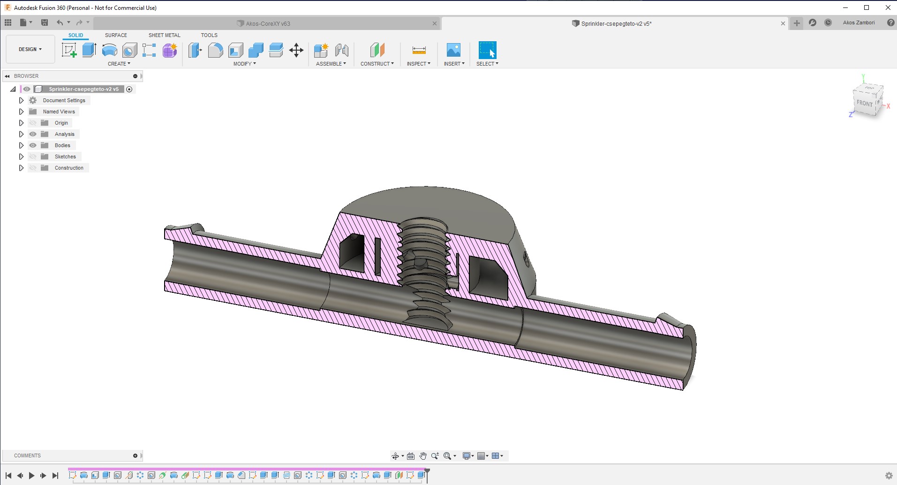Open a new design tab with plus
Viewport: 897px width, 485px height.
797,23
